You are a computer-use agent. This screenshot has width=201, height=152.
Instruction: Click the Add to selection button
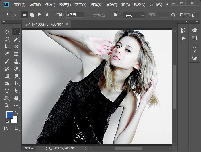tap(32, 15)
